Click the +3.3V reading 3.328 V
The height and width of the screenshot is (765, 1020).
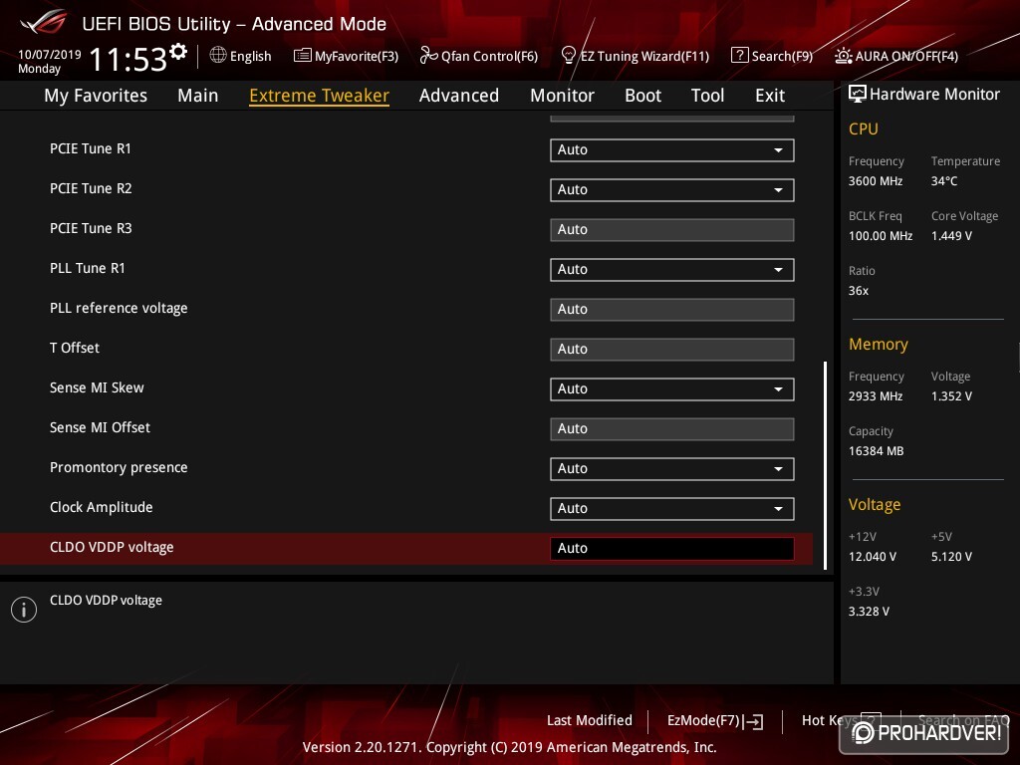click(x=869, y=611)
